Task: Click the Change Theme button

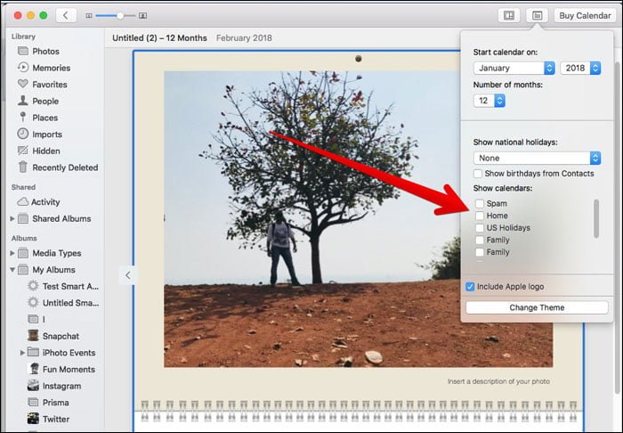Action: 537,307
